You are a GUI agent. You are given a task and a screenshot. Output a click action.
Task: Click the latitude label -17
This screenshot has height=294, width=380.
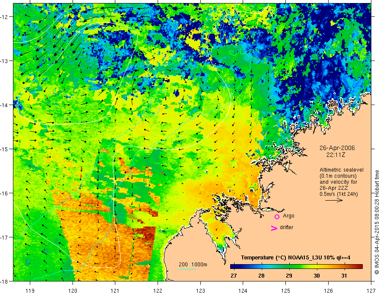[4, 237]
